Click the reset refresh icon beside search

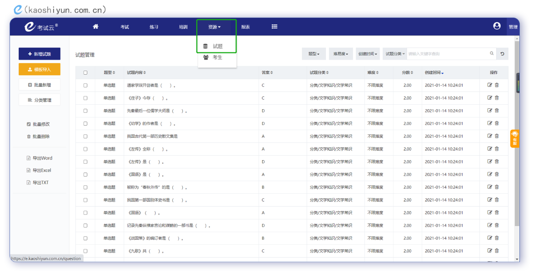502,54
